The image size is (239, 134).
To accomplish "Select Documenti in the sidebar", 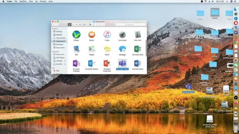I will coord(59,48).
